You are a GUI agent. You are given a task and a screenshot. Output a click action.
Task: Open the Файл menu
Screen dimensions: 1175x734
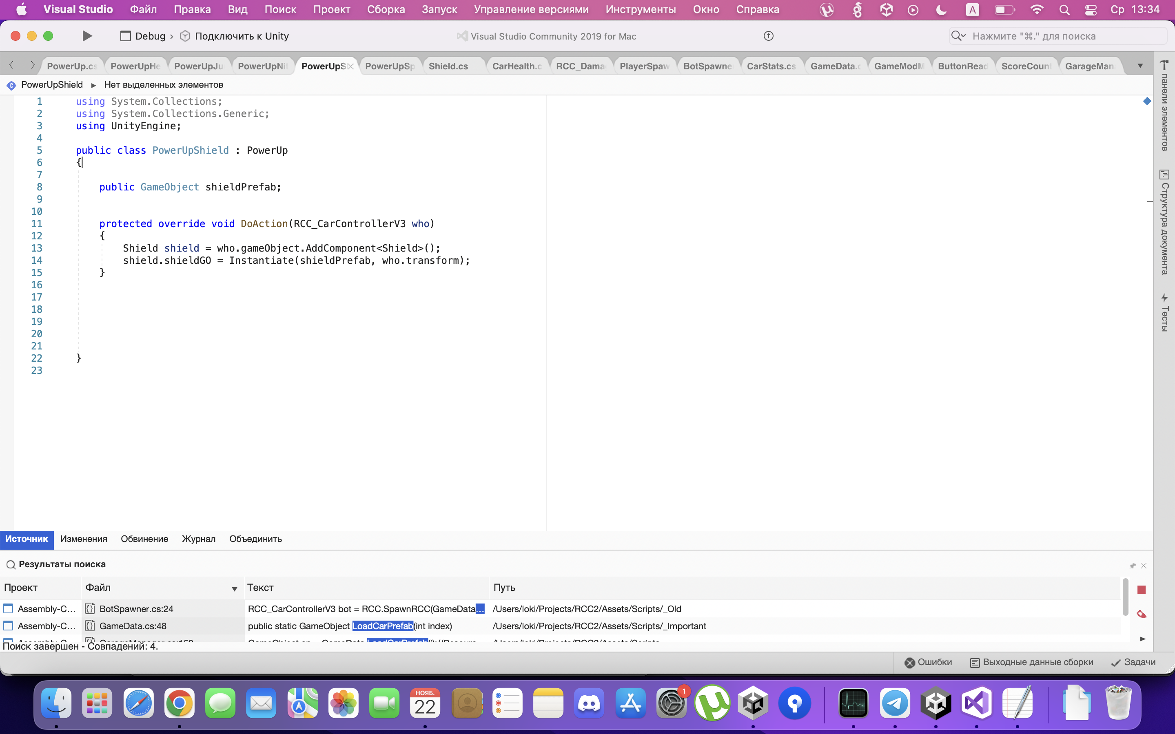pyautogui.click(x=143, y=9)
